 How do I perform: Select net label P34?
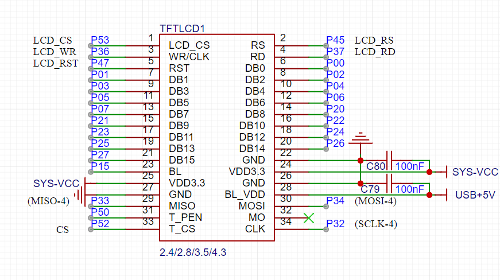coord(335,201)
